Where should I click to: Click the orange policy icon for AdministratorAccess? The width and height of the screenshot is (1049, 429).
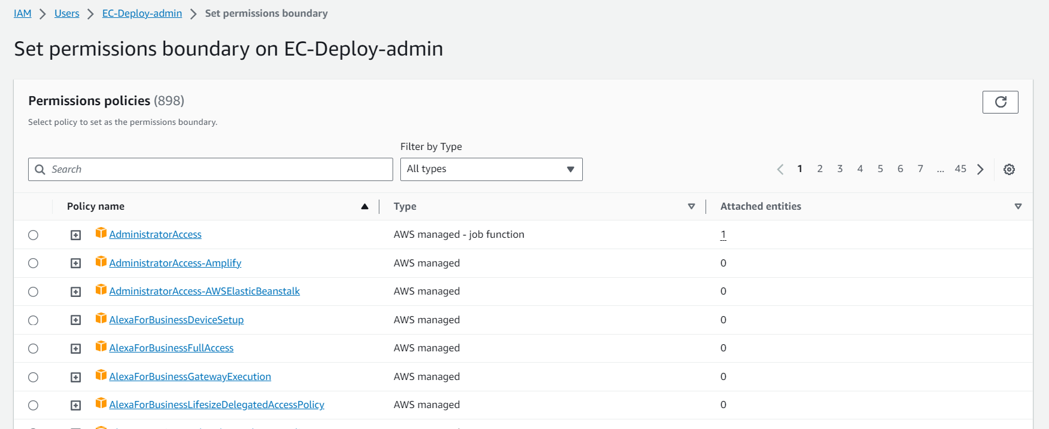tap(101, 233)
